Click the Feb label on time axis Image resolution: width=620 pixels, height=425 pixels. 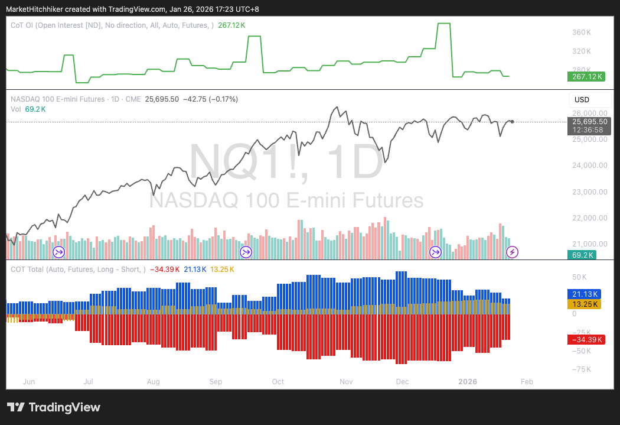(527, 381)
